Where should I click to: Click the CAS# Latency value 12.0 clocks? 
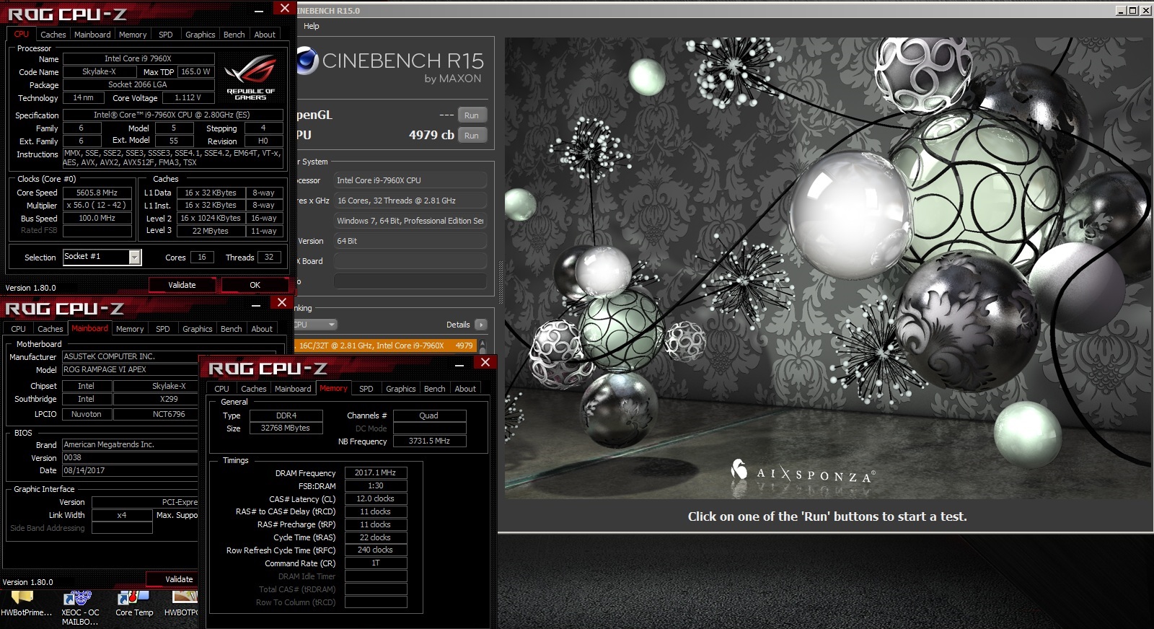click(376, 499)
